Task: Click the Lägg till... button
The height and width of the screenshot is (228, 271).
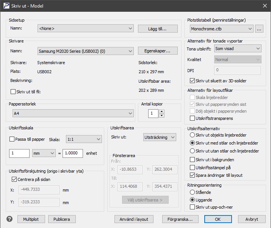Action: point(158,29)
